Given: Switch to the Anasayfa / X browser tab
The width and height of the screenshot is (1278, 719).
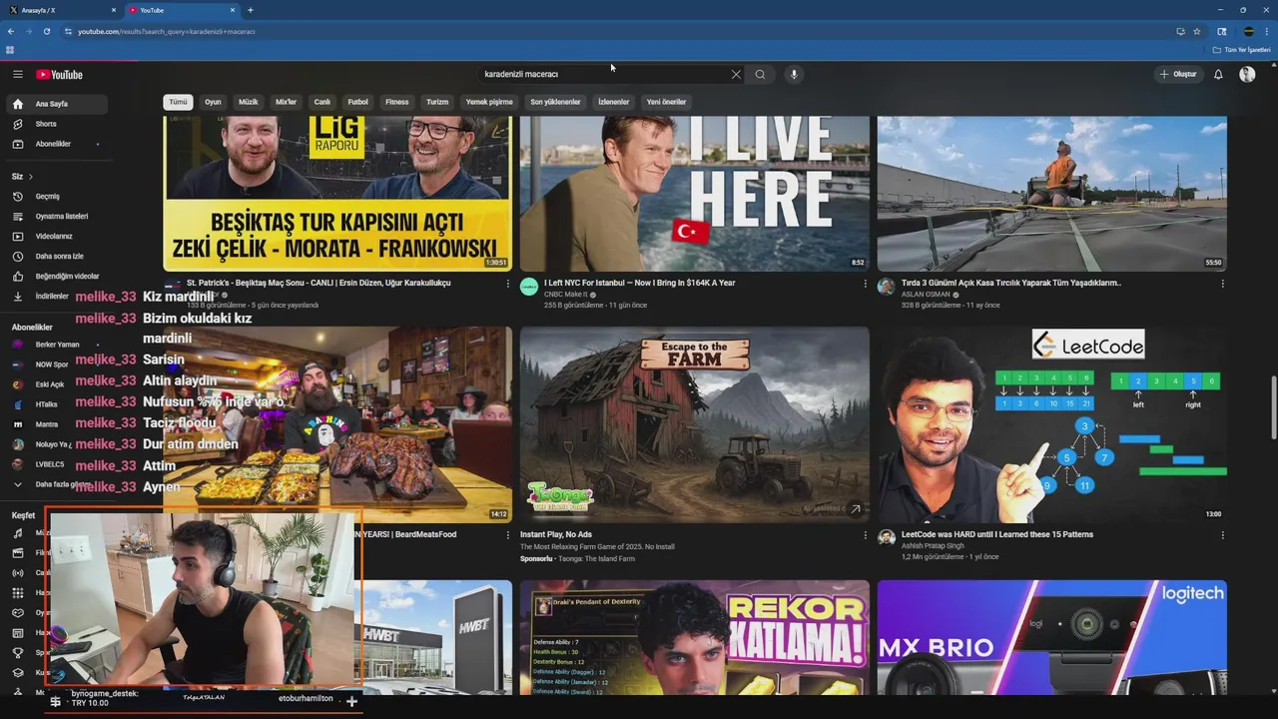Looking at the screenshot, I should tap(60, 10).
